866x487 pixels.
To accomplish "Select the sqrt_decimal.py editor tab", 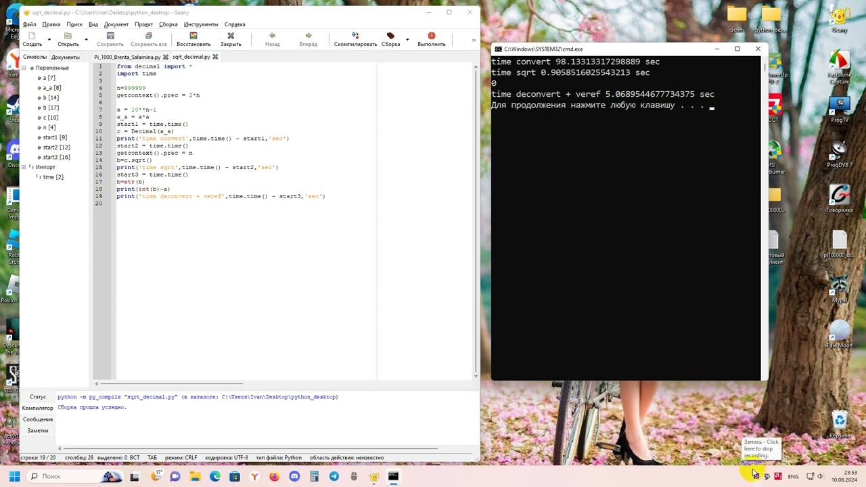I will tap(191, 57).
